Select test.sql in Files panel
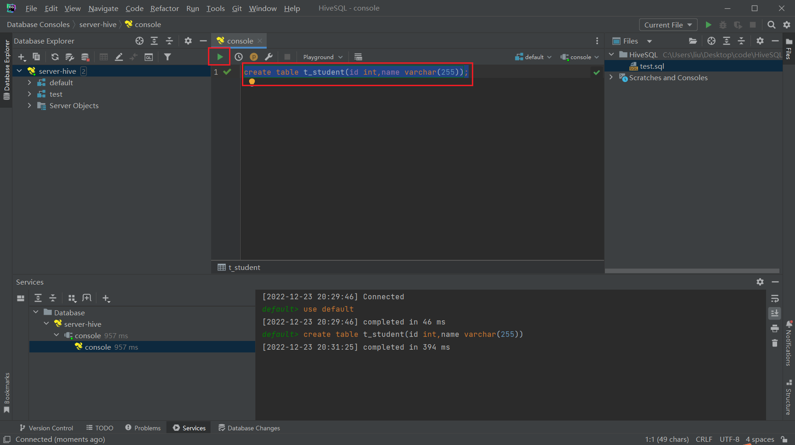Image resolution: width=795 pixels, height=445 pixels. [652, 66]
